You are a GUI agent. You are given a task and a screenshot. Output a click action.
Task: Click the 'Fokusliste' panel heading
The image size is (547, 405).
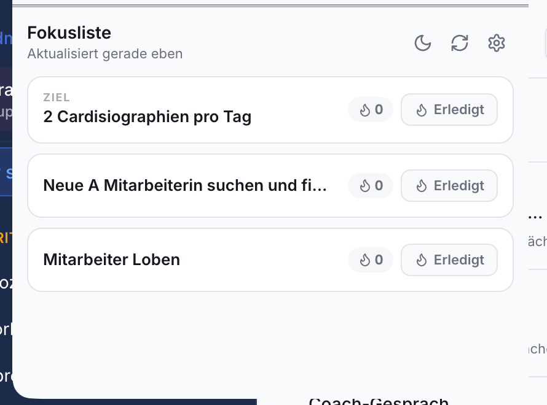coord(69,33)
